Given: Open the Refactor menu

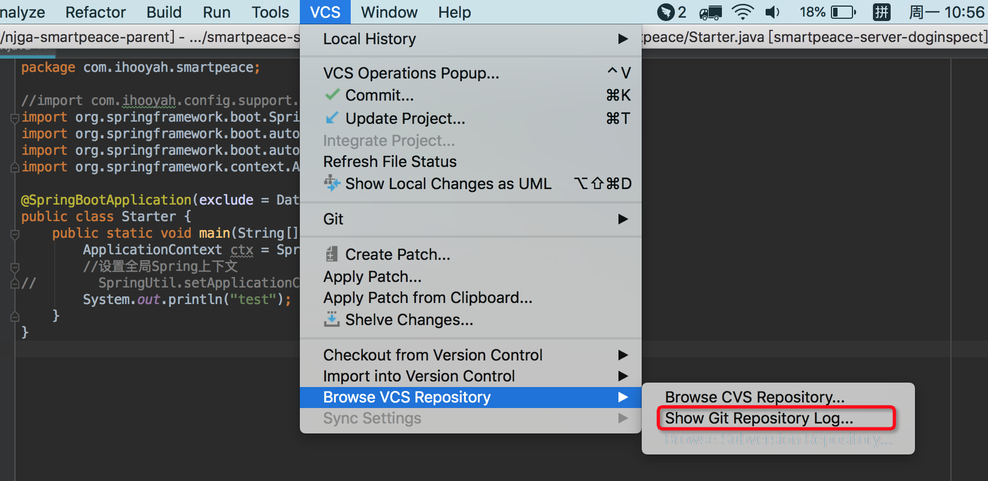Looking at the screenshot, I should click(x=95, y=12).
